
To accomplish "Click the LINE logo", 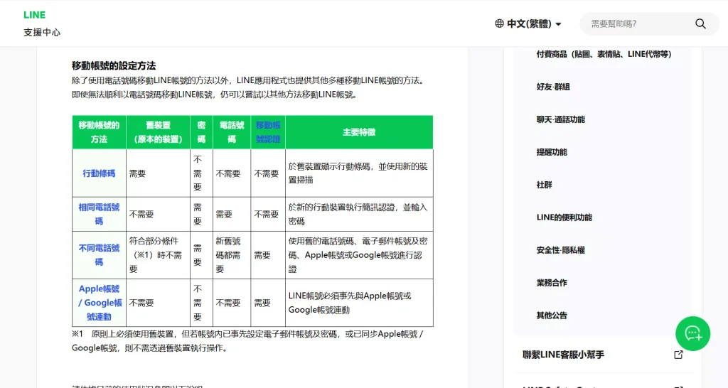I will pos(34,15).
